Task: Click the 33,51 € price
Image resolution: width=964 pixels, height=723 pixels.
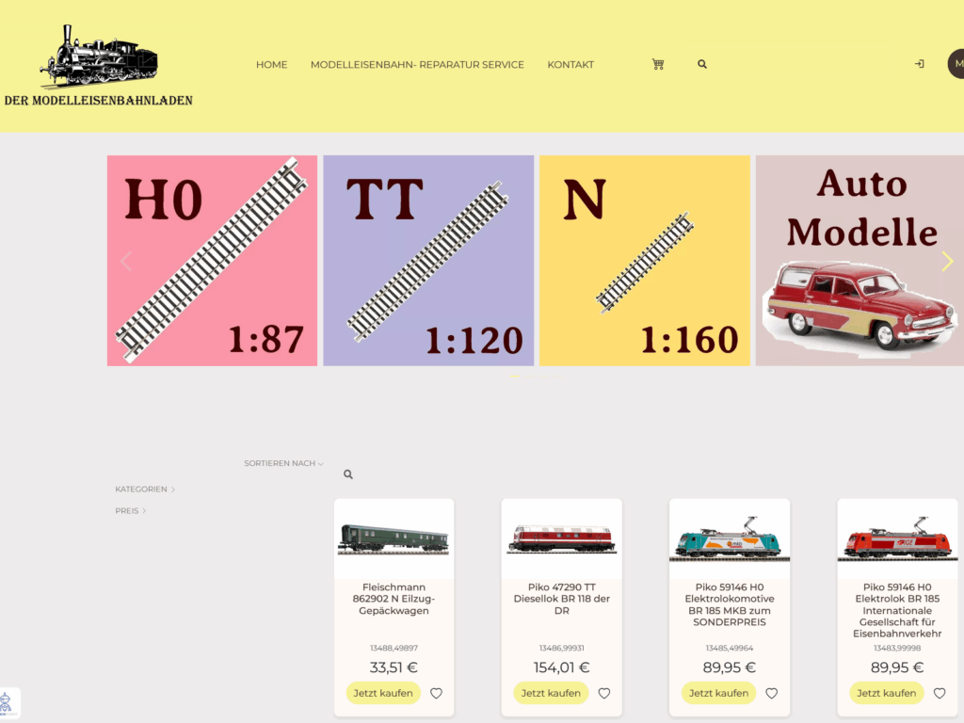Action: pyautogui.click(x=394, y=667)
